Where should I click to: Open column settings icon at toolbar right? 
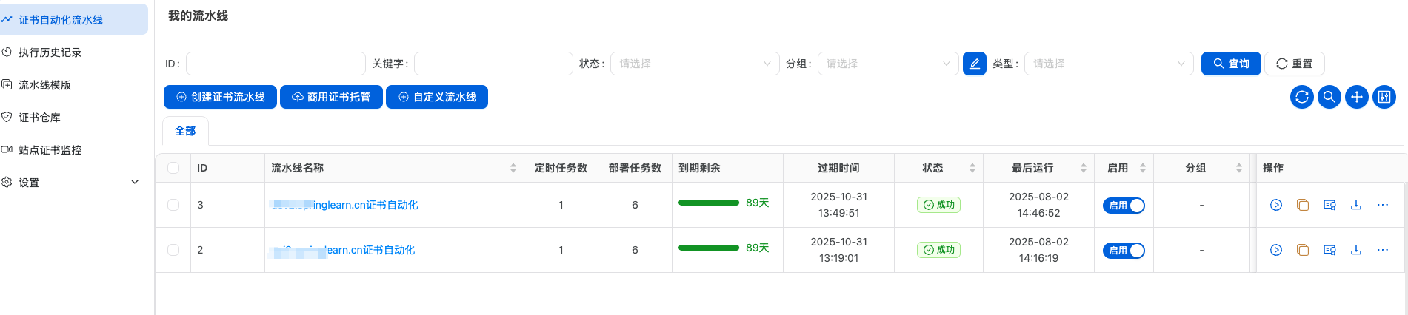[x=1384, y=97]
